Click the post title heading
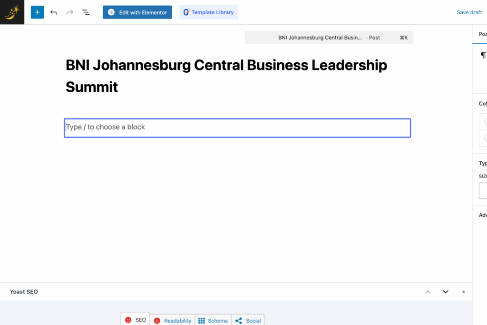 point(226,76)
